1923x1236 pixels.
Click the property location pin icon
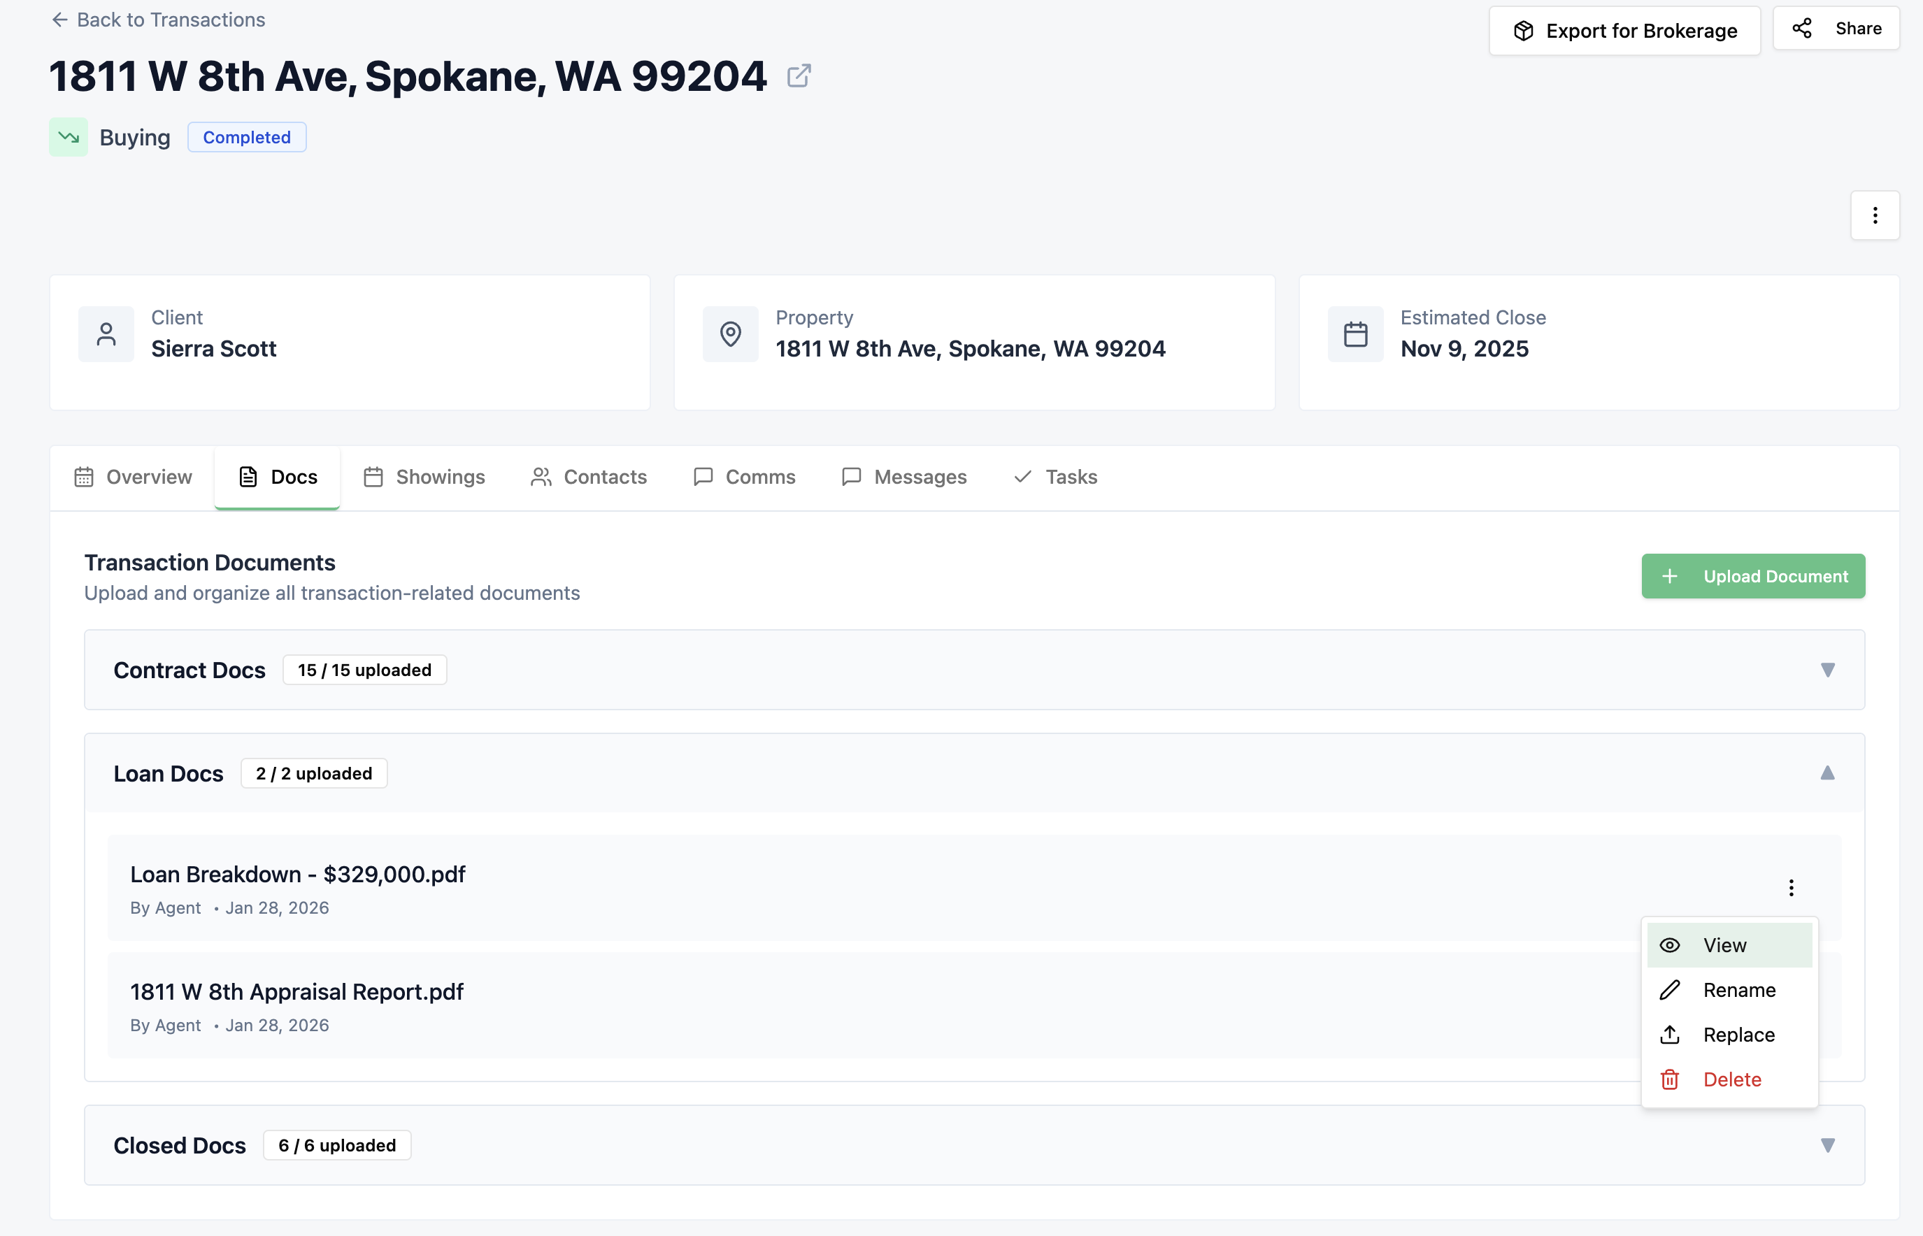pos(730,334)
